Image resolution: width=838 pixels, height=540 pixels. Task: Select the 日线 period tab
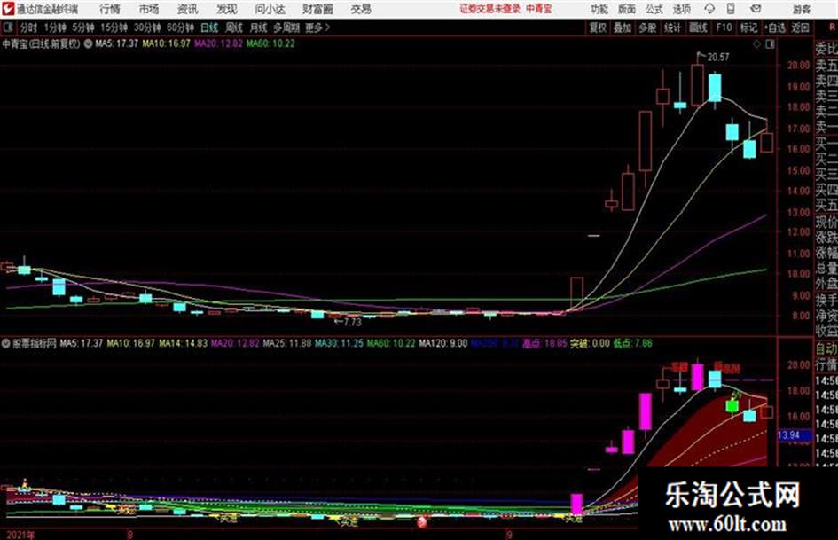coord(209,27)
